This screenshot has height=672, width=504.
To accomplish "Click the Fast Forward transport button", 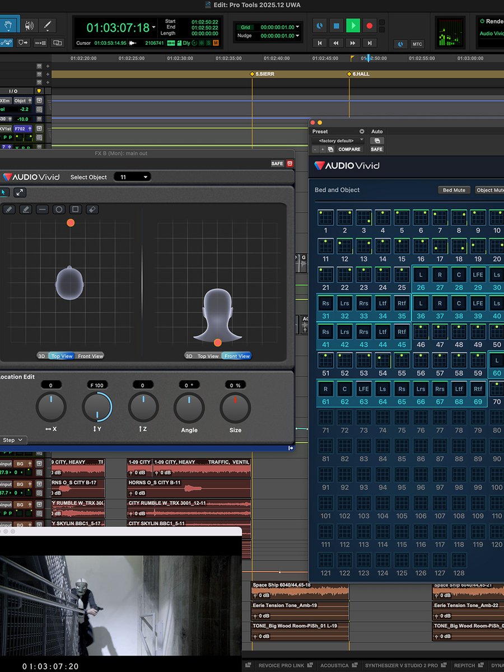I will (353, 43).
